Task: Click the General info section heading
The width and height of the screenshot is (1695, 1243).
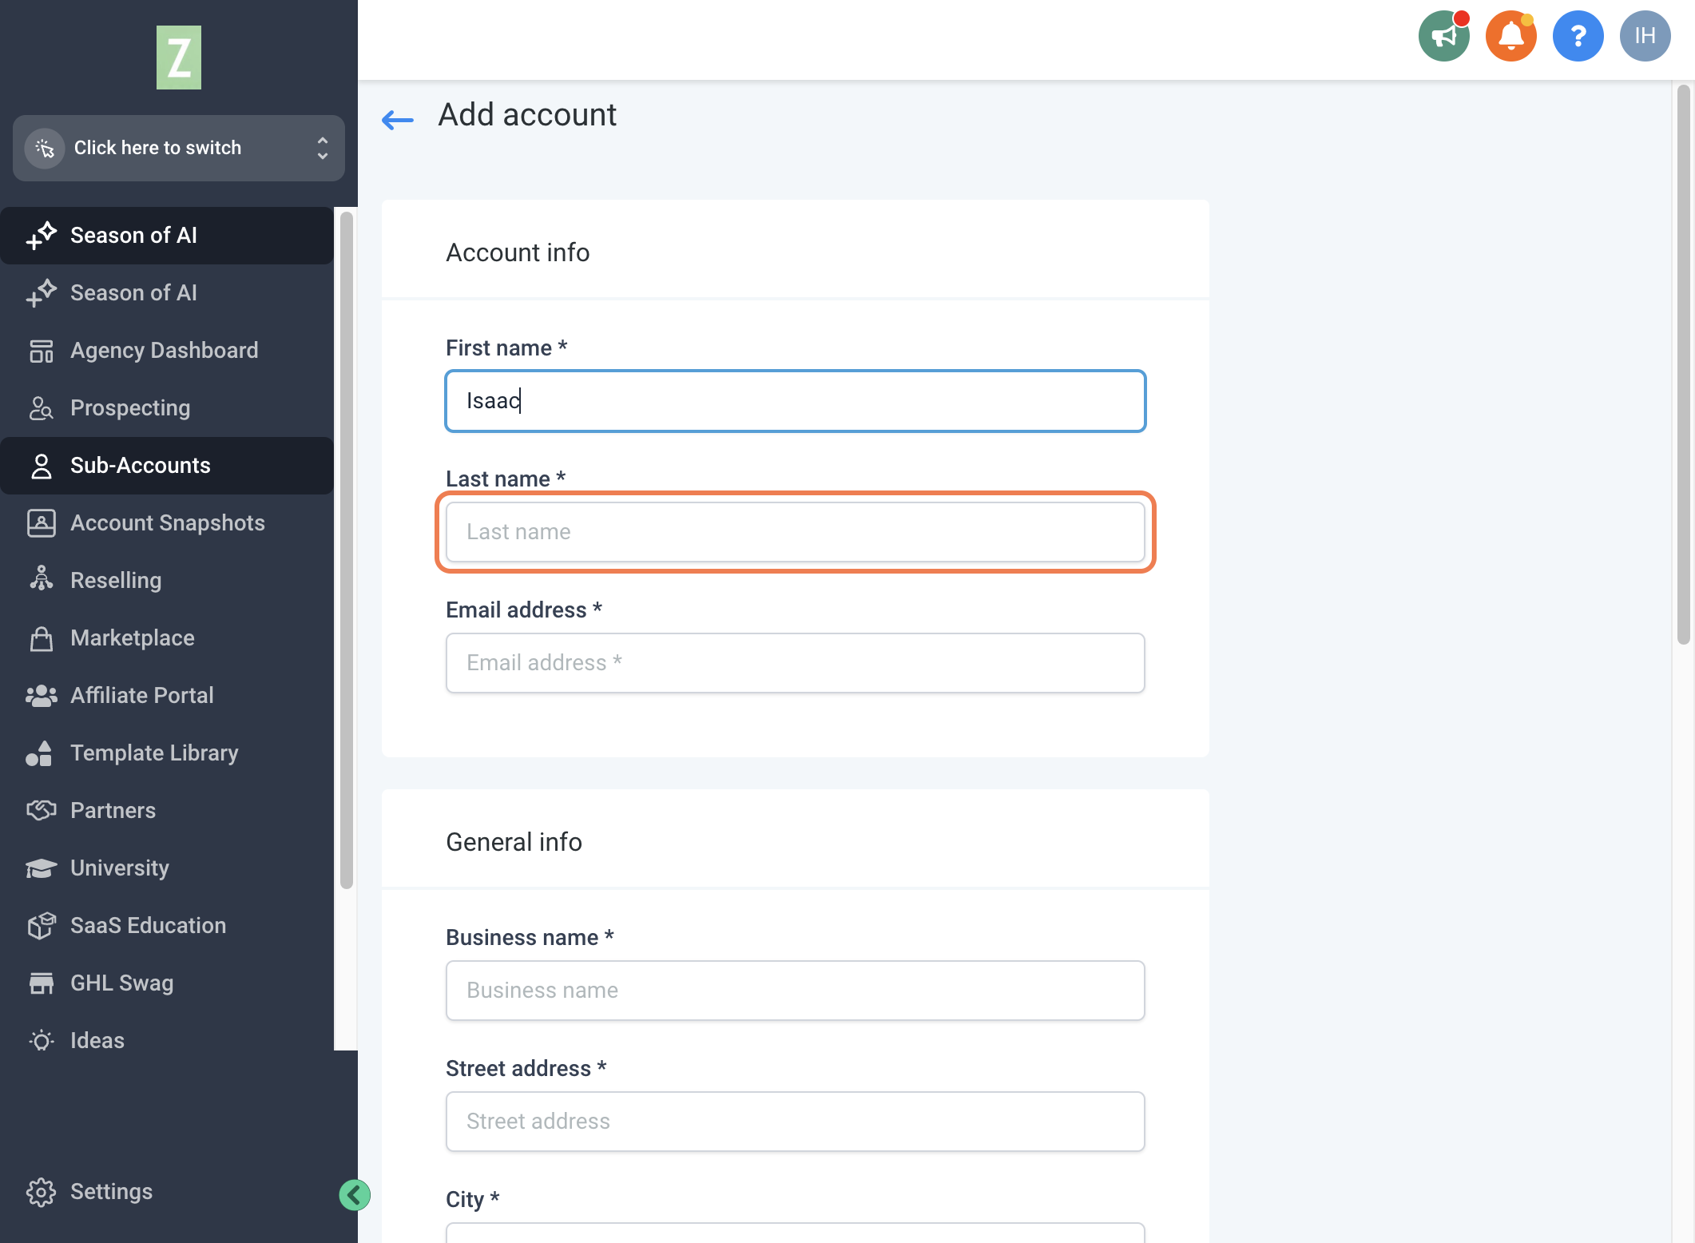Action: tap(514, 842)
